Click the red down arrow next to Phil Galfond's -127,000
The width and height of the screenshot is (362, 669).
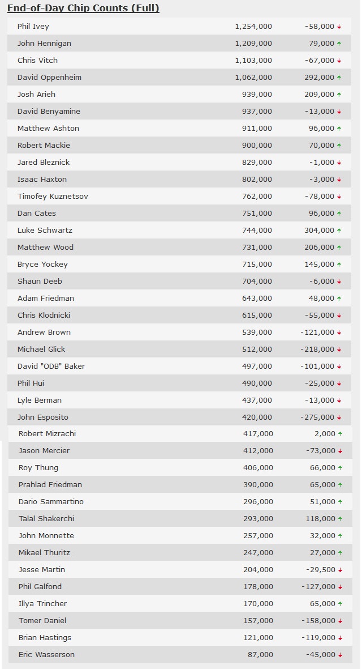coord(341,587)
